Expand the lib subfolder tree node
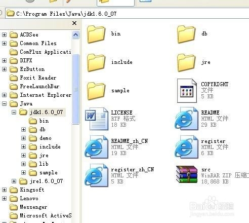 coord(24,164)
